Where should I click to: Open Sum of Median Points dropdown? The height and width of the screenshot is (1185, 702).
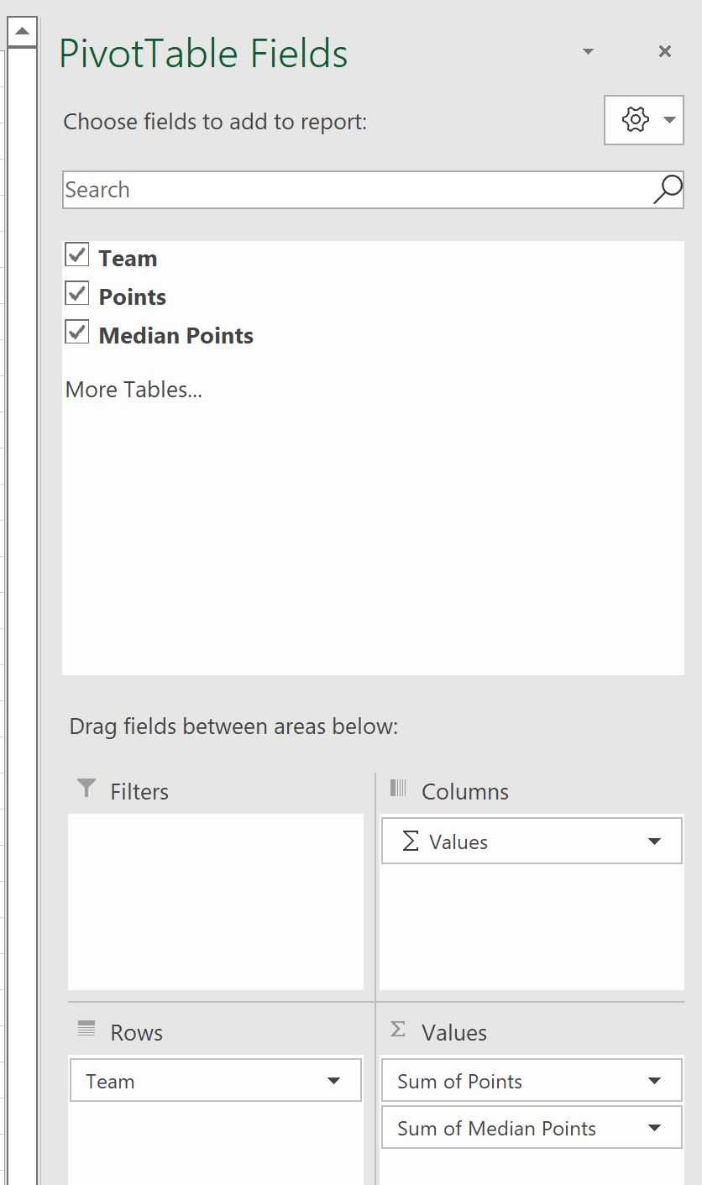pyautogui.click(x=654, y=1128)
